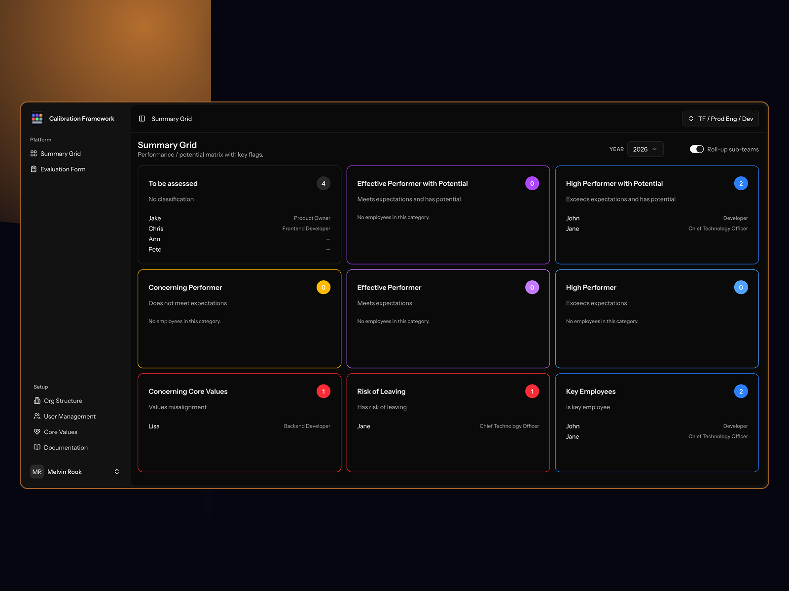Click the Concerning Performer yellow count badge
Image resolution: width=789 pixels, height=591 pixels.
[x=323, y=288]
